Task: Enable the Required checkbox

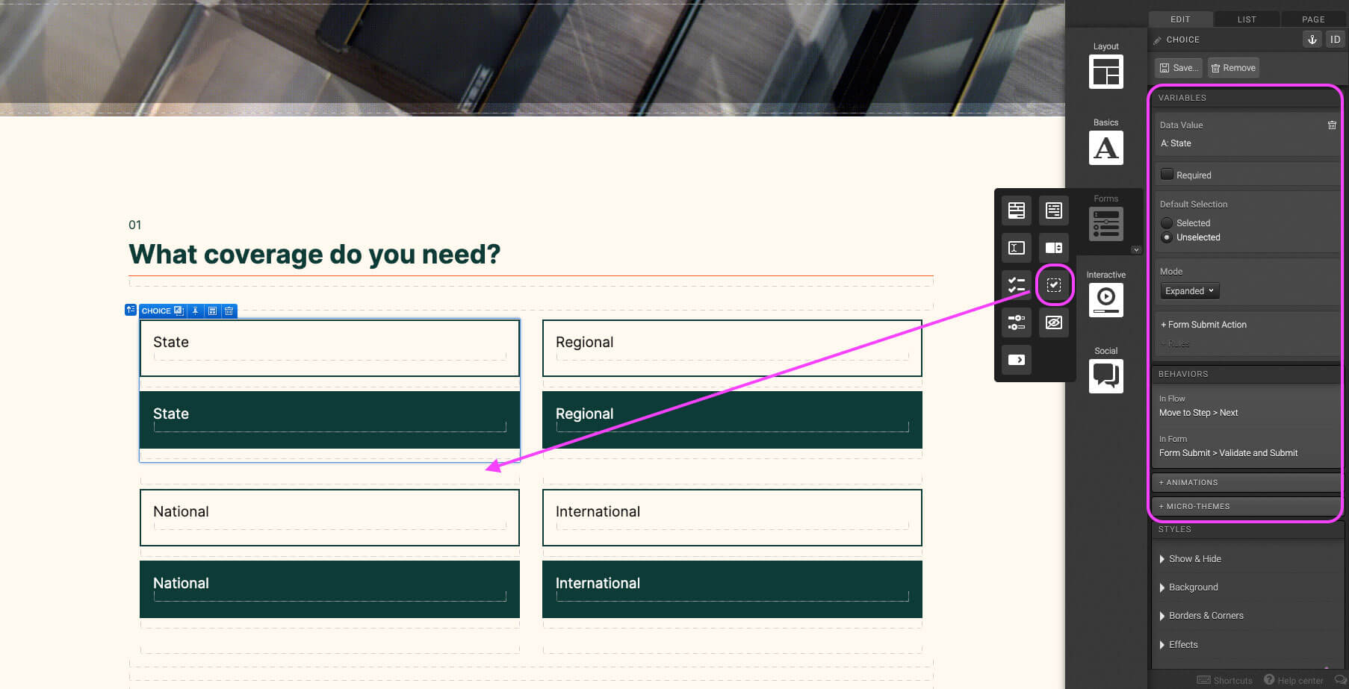Action: 1167,175
